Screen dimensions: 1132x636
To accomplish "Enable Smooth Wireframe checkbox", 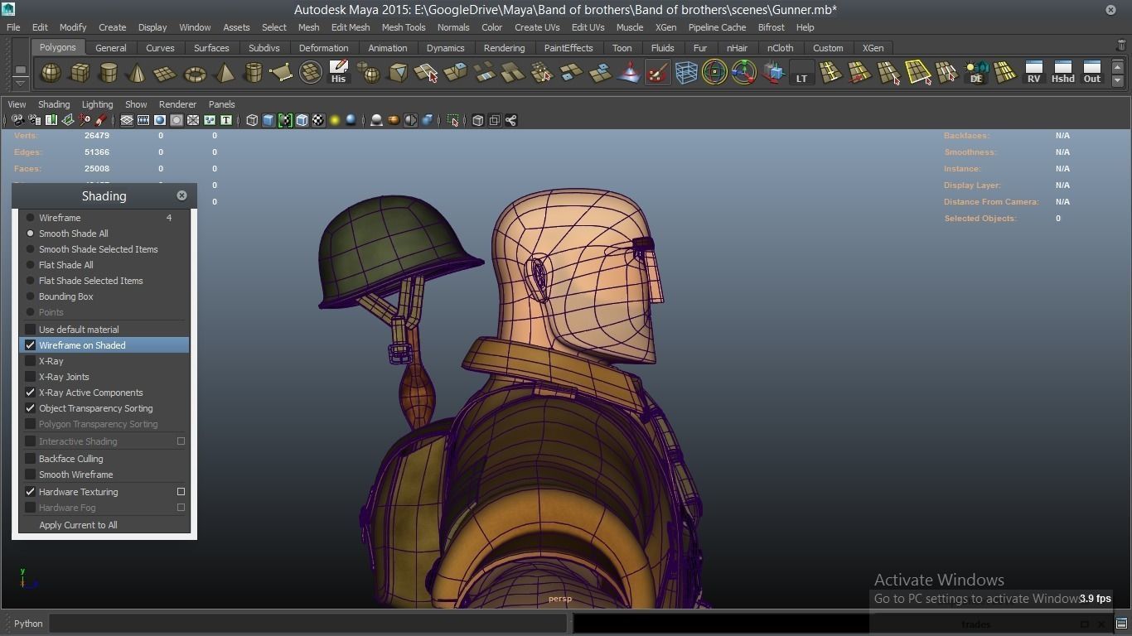I will [31, 475].
